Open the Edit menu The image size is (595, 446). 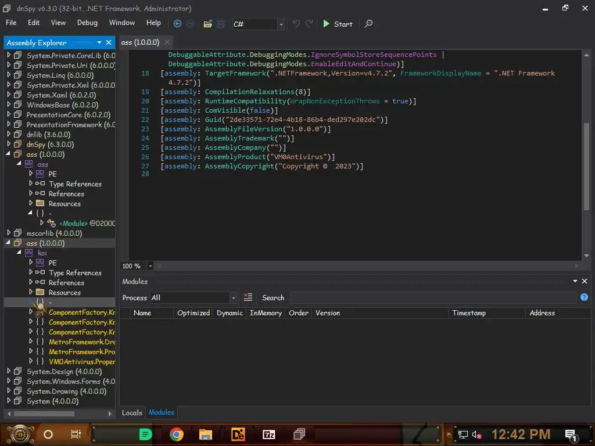point(33,23)
